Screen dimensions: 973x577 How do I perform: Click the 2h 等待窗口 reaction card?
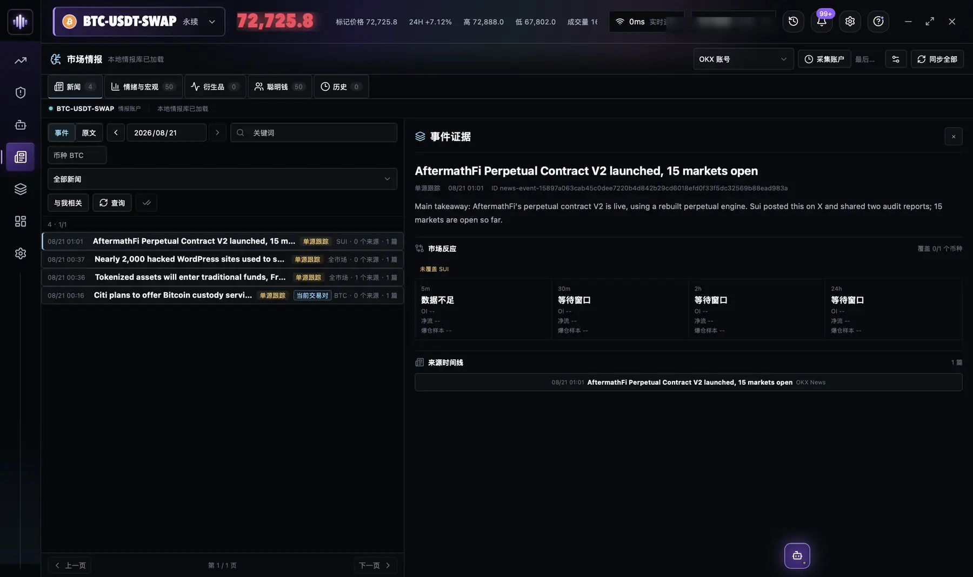tap(757, 309)
